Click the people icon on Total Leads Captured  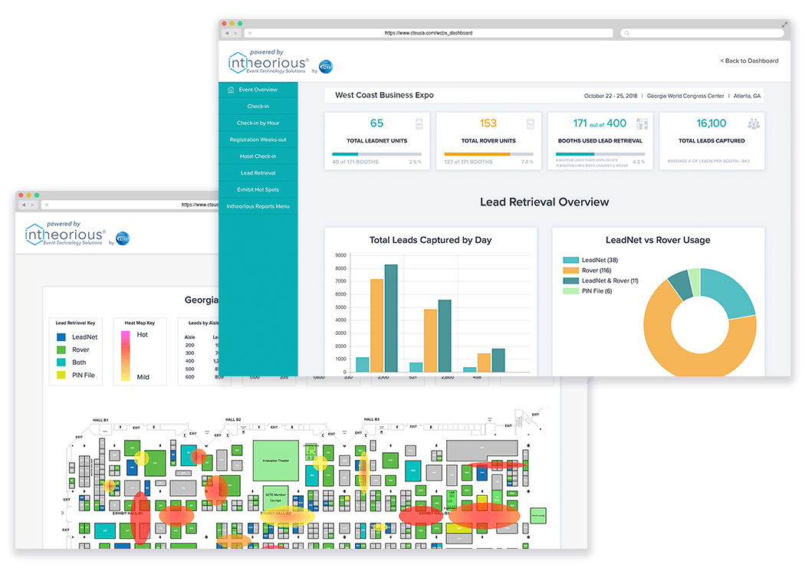(x=754, y=124)
